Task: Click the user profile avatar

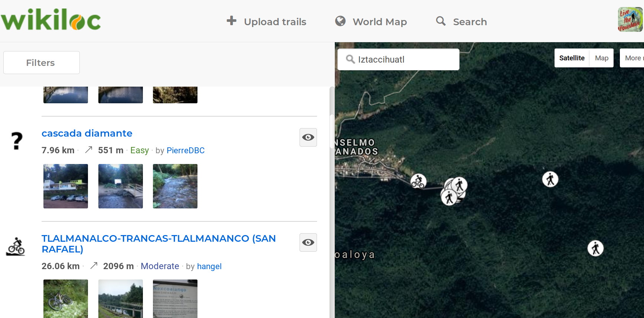Action: [x=630, y=20]
